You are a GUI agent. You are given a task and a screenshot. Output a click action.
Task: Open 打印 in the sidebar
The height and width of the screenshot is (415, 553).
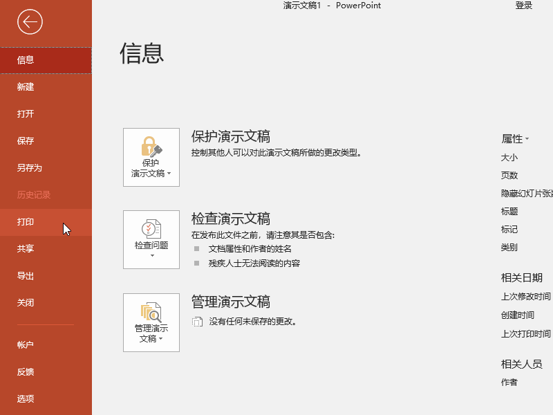pos(46,222)
